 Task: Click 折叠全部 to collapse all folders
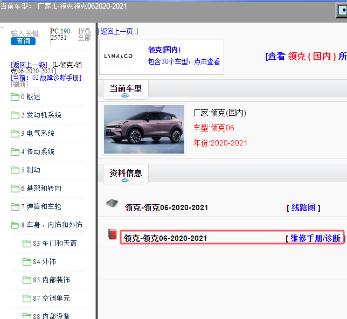point(84,34)
